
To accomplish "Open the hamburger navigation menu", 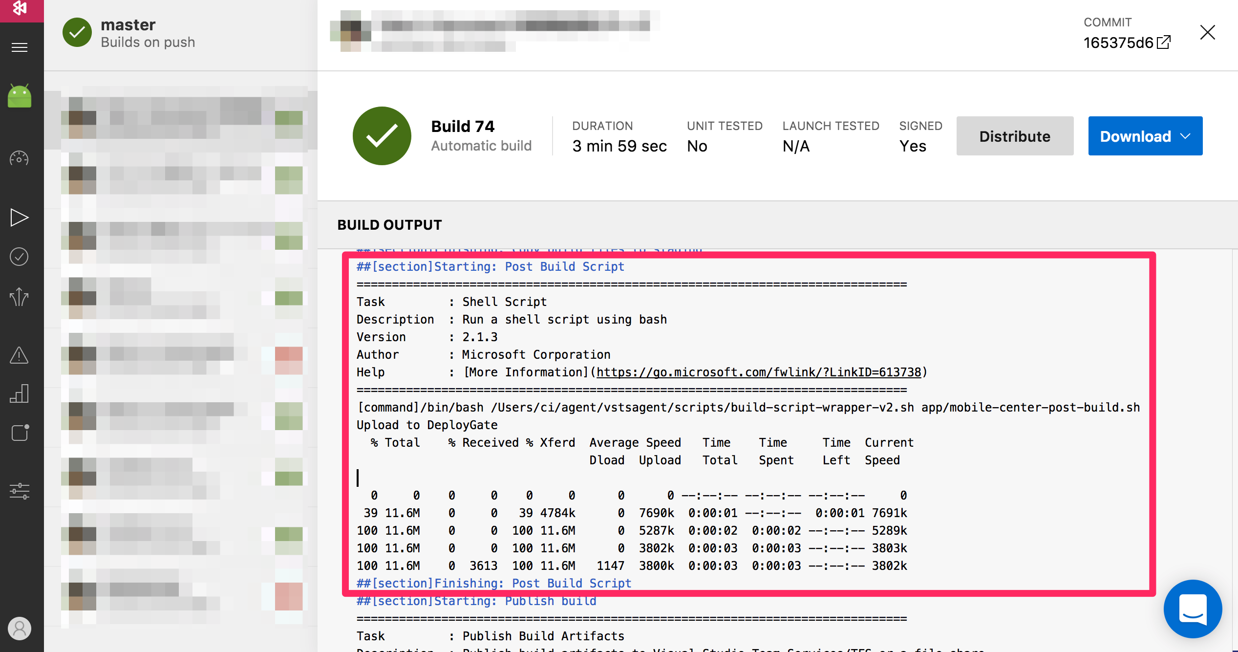I will click(20, 47).
